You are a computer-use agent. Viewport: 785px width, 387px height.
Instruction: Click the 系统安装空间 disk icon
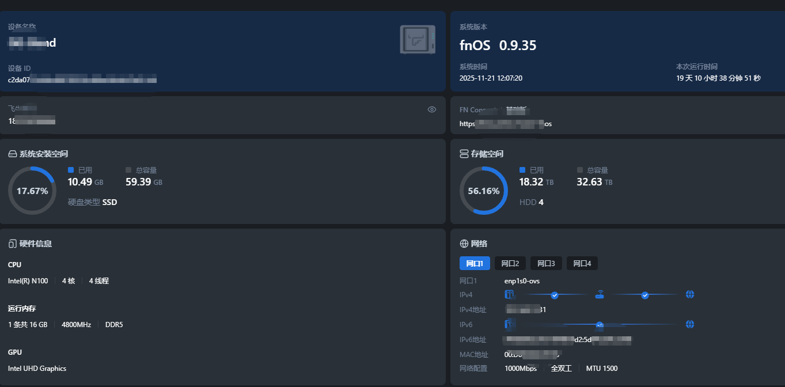coord(13,154)
